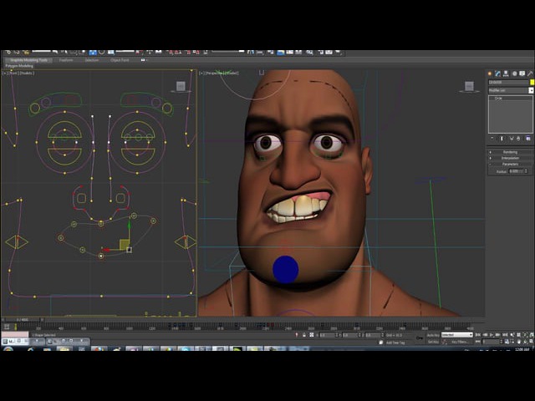Click the object name field

[508, 82]
